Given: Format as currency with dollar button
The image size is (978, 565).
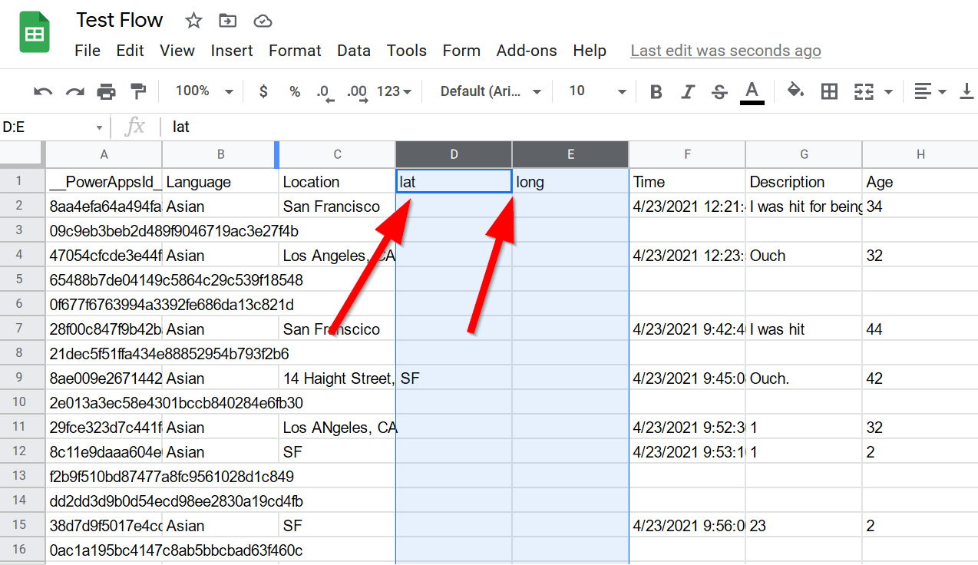Looking at the screenshot, I should pyautogui.click(x=263, y=91).
